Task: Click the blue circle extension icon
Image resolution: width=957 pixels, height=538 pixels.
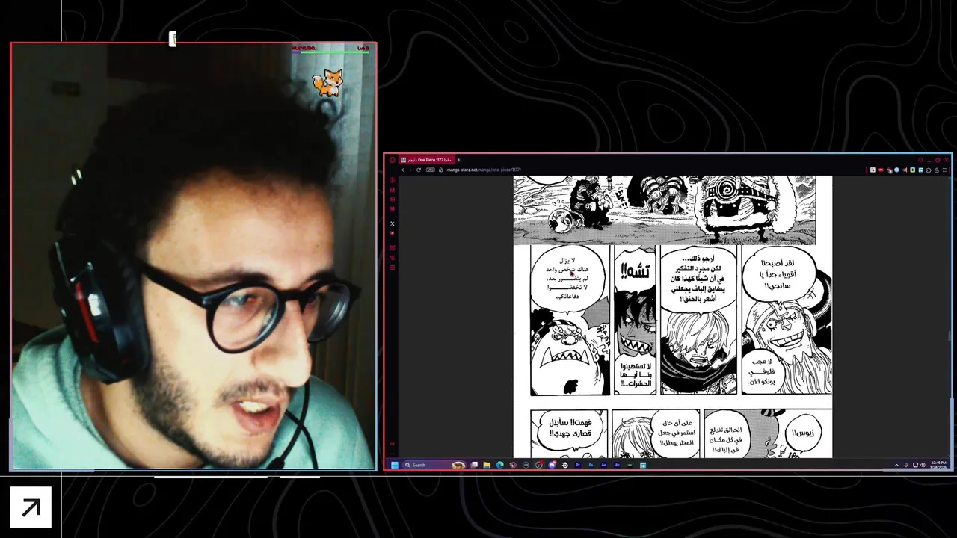Action: (896, 170)
